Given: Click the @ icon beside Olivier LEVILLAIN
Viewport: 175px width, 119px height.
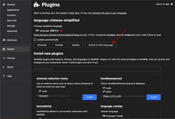Looking at the screenshot, I should [x=101, y=96].
